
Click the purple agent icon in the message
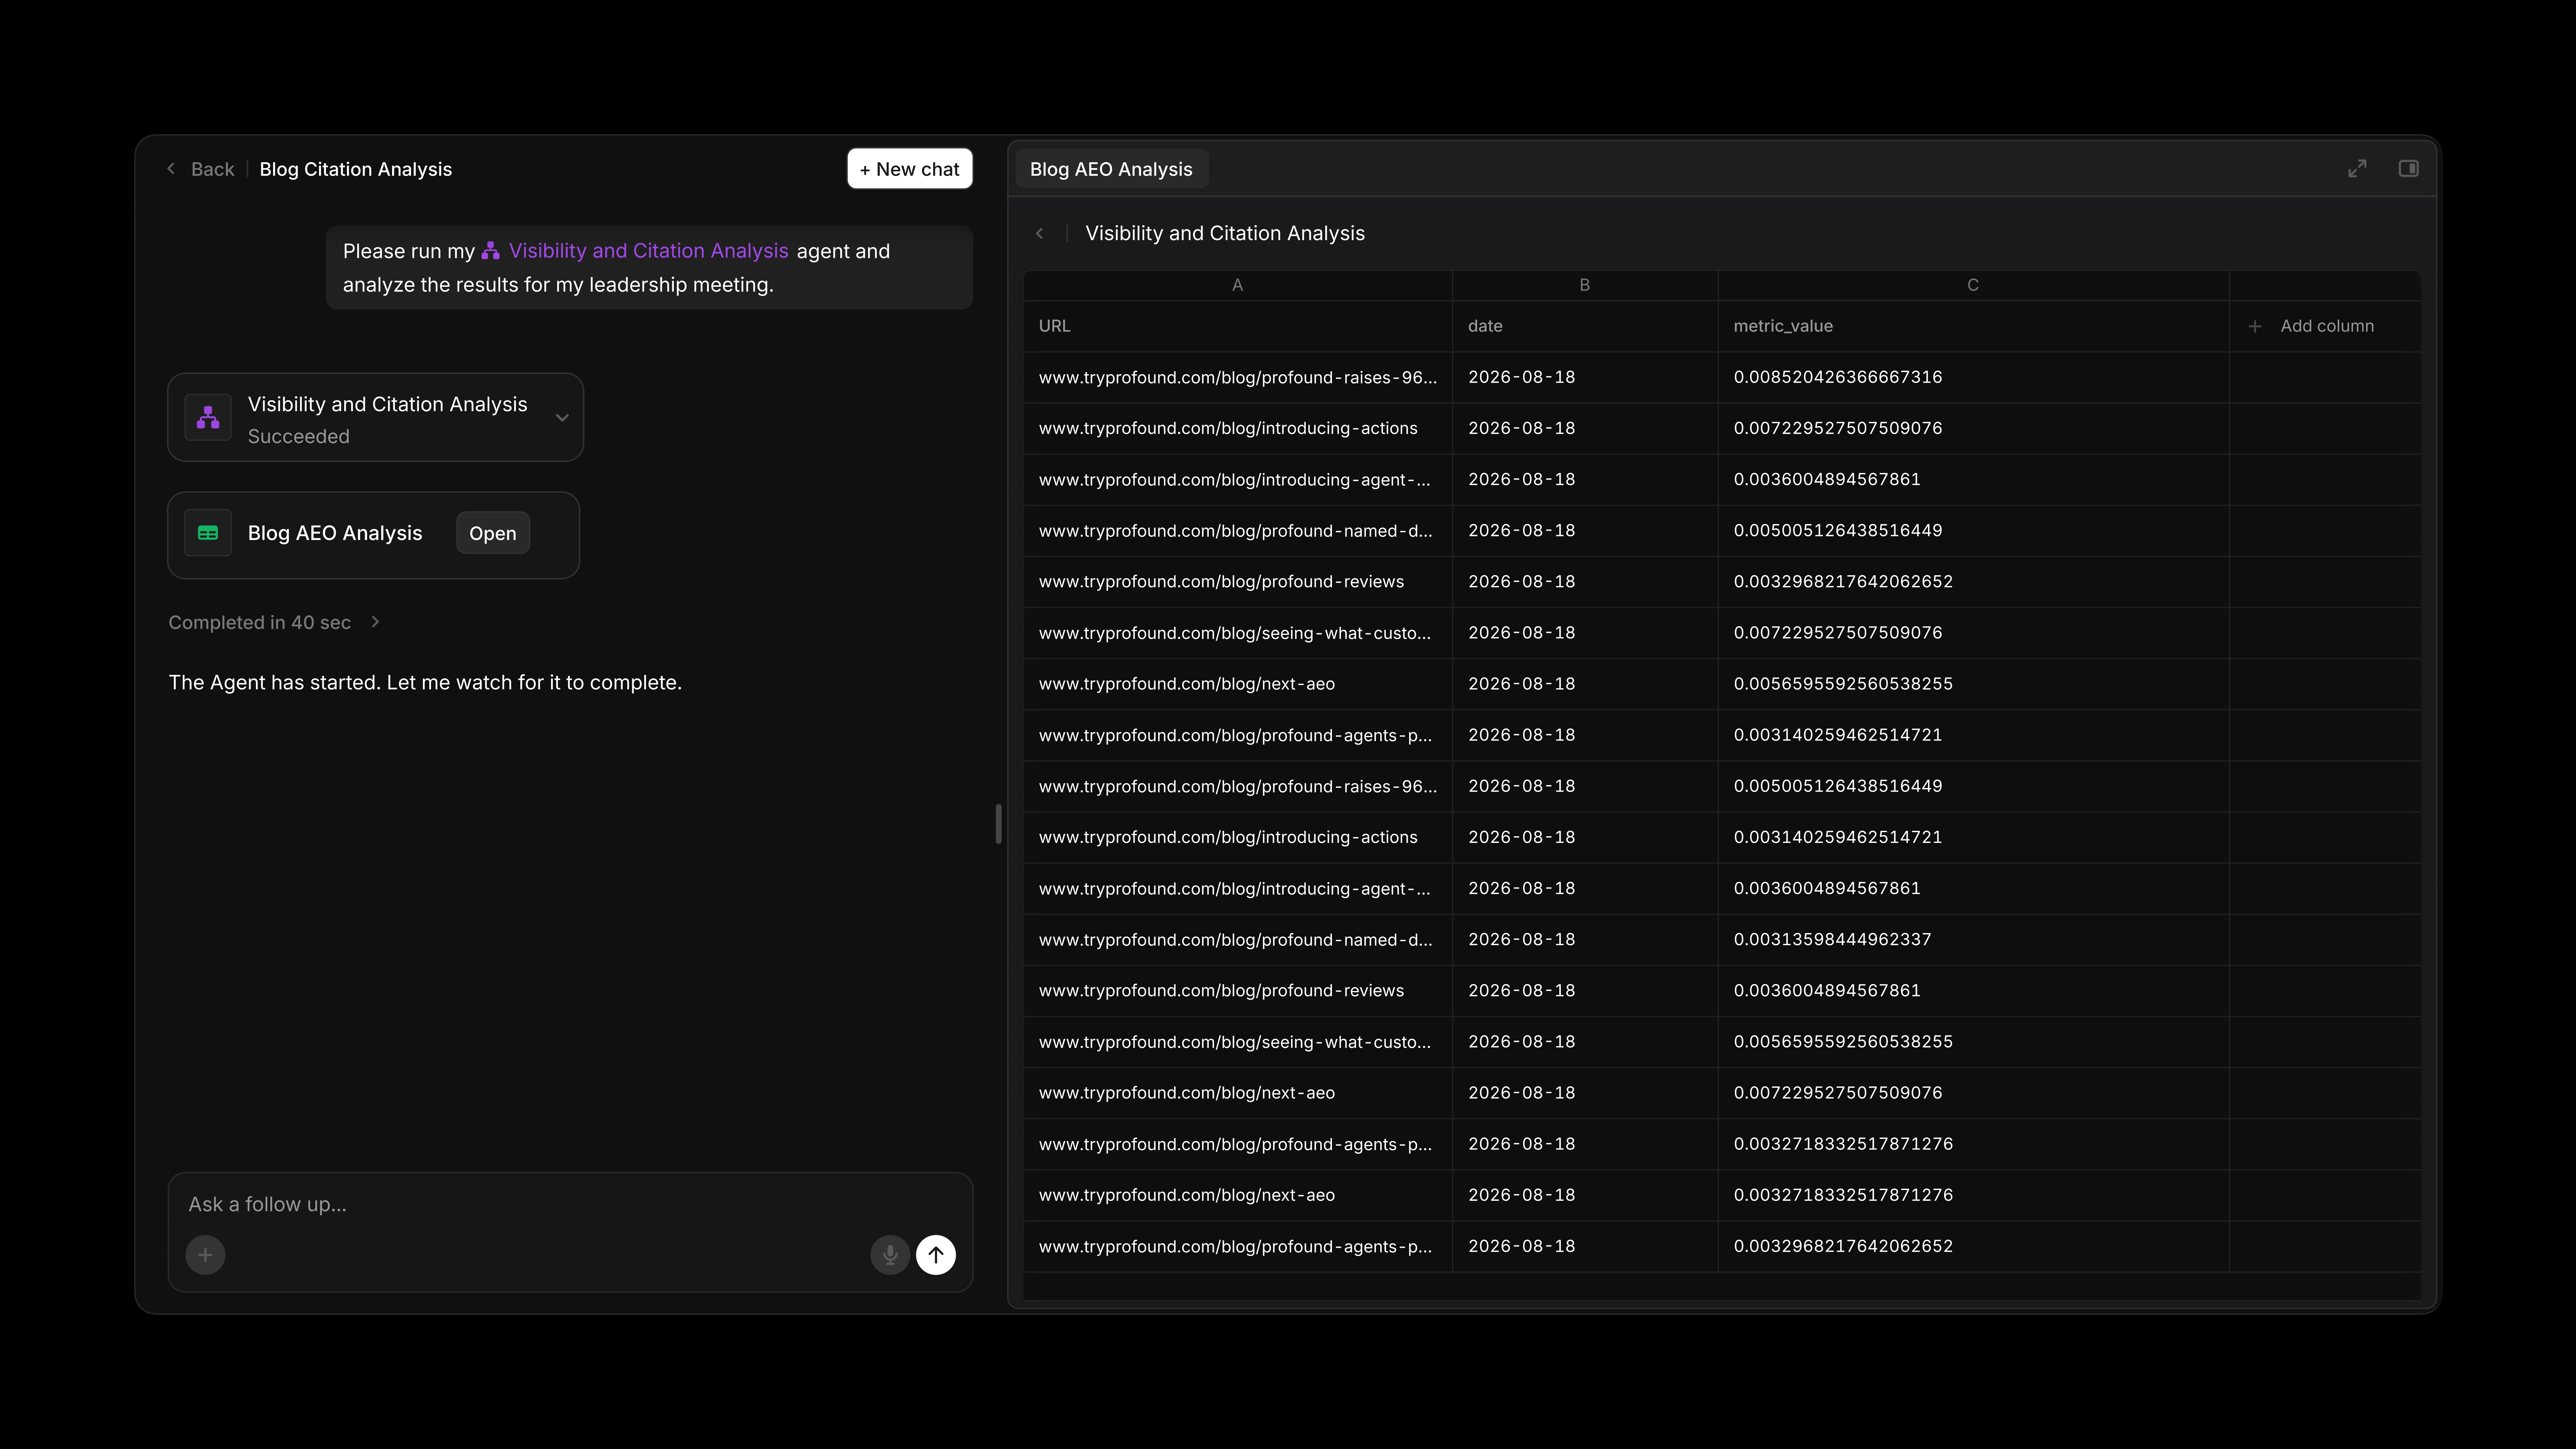[x=490, y=251]
